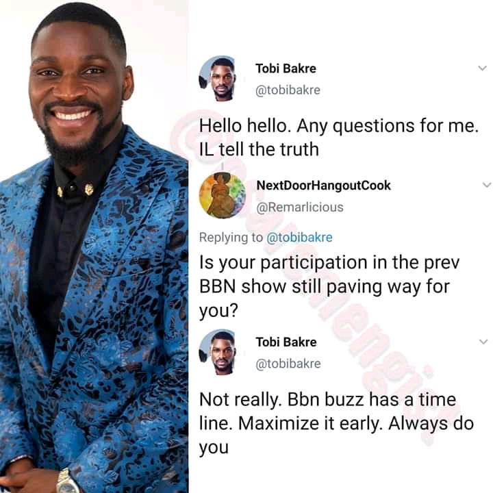Expand options chevron on first Tobi Bakre tweet
The width and height of the screenshot is (493, 493).
point(482,68)
